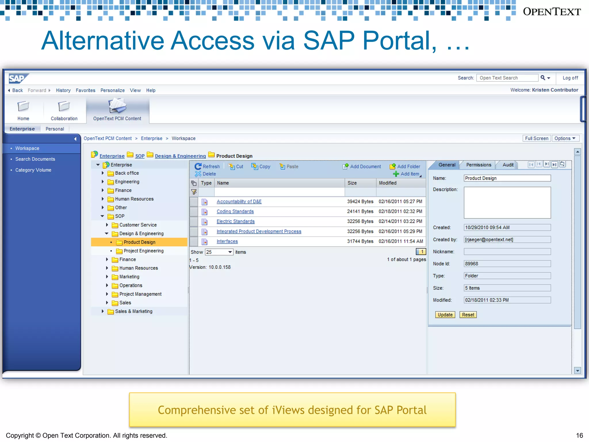Collapse the SOP tree node
The image size is (589, 442).
[x=102, y=216]
